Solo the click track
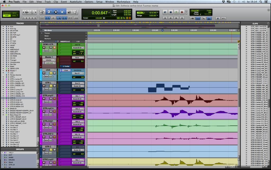271x170 pixels. pos(51,73)
